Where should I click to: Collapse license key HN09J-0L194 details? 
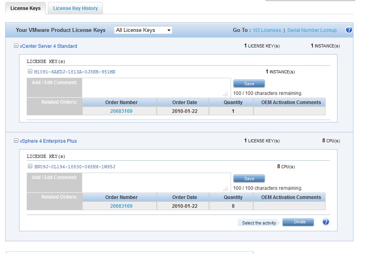point(30,167)
